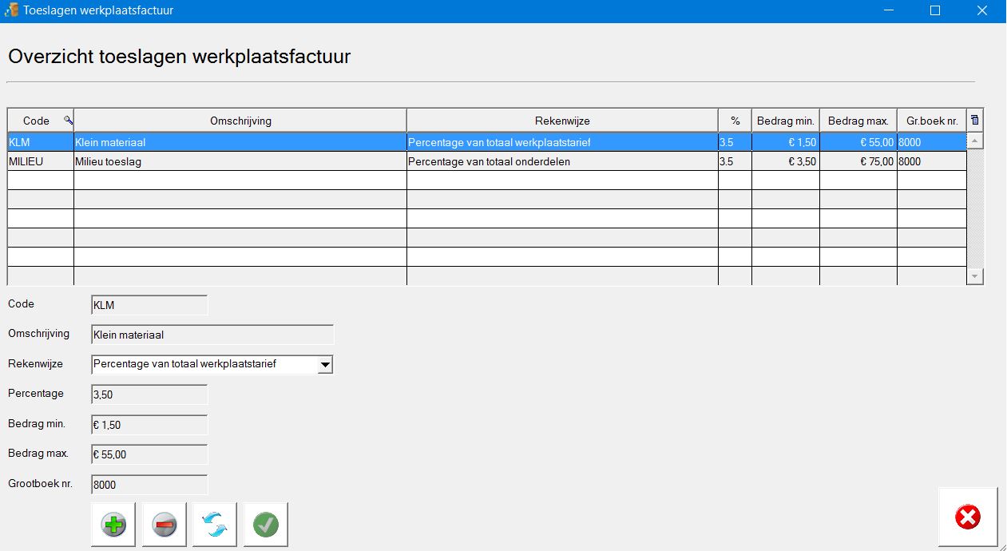Open the Rekenwijze dropdown arrow
This screenshot has height=551, width=1007.
coord(324,365)
